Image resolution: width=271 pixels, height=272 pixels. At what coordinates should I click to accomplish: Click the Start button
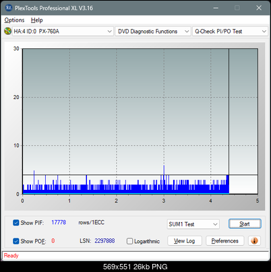click(245, 224)
